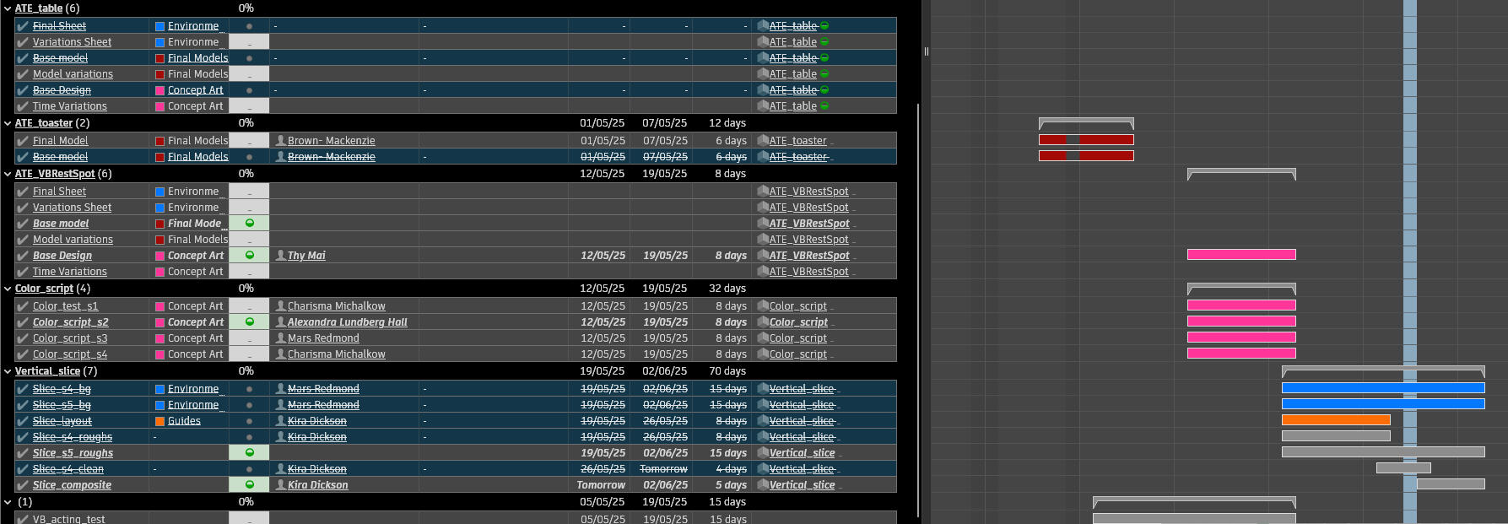Click user icon beside Thy Mai

point(281,256)
